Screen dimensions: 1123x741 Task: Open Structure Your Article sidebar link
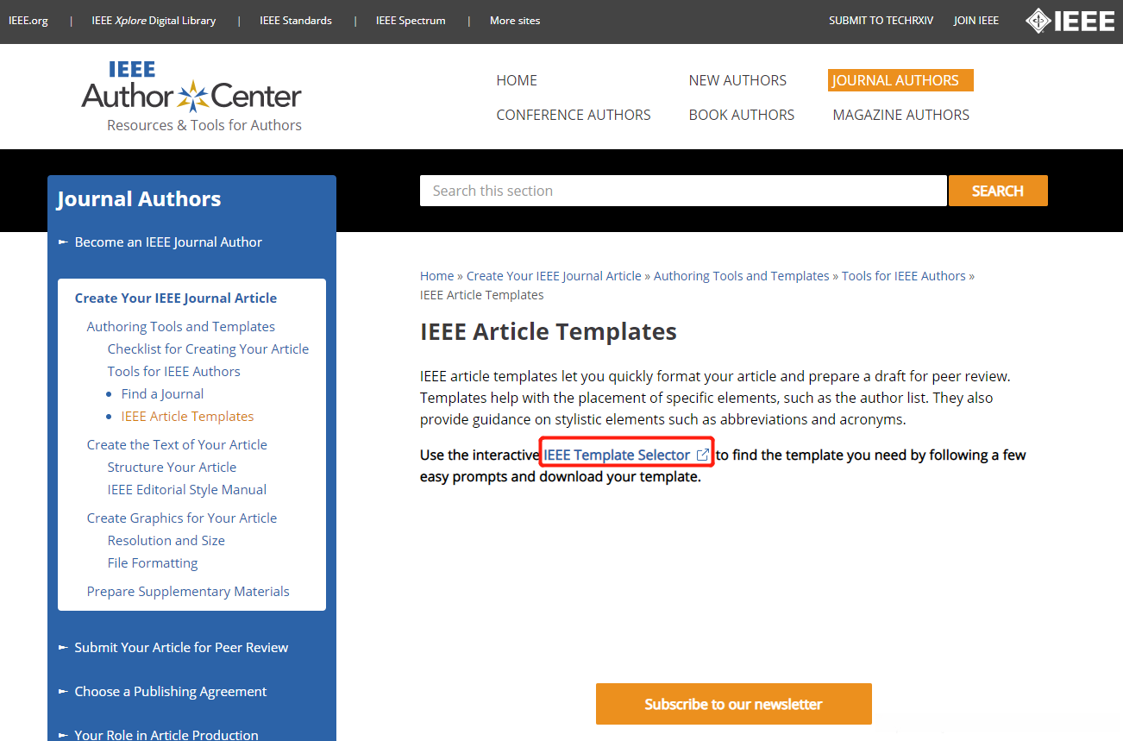(x=172, y=468)
